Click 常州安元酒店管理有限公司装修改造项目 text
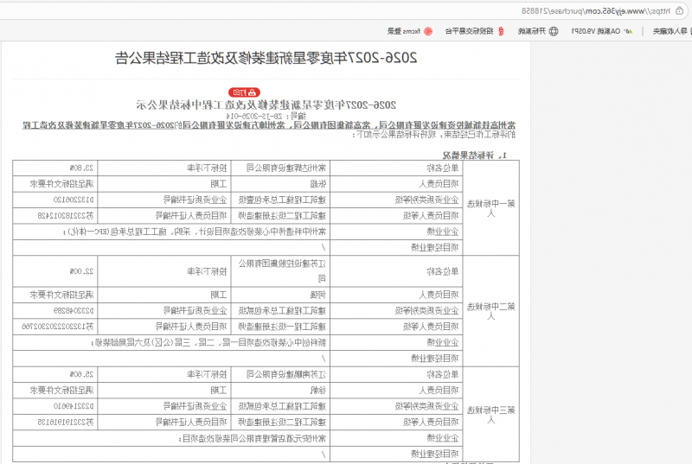Image resolution: width=692 pixels, height=464 pixels. [x=254, y=438]
